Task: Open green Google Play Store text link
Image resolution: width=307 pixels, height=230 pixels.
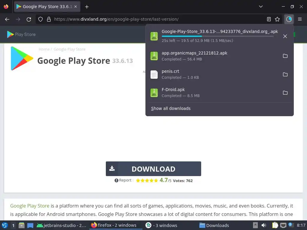Action: coord(30,206)
